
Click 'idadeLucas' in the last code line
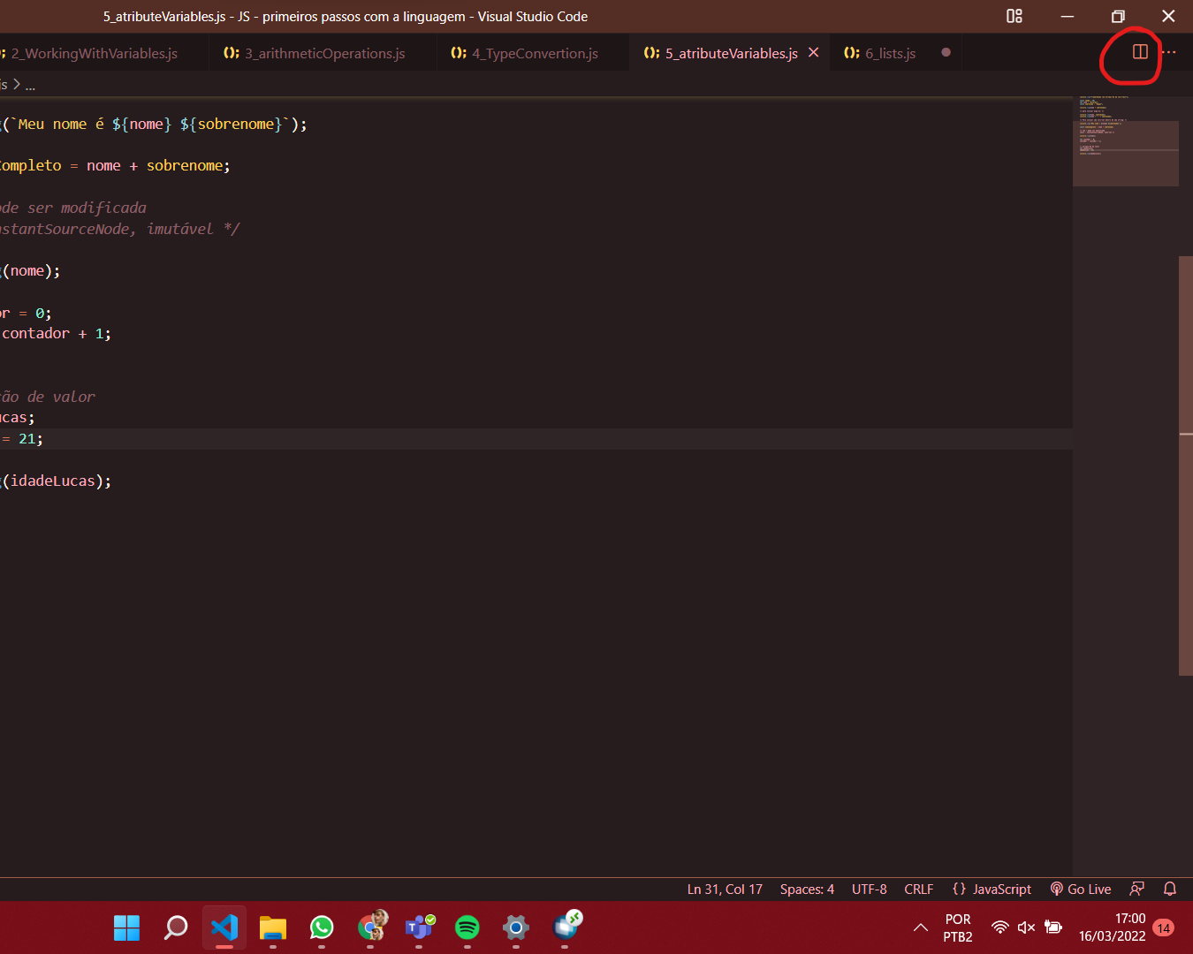click(52, 481)
